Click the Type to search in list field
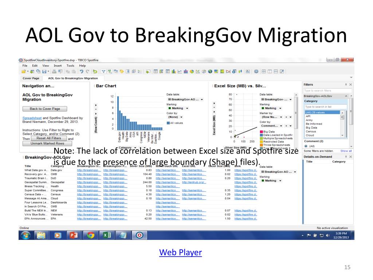The height and width of the screenshot is (280, 373). click(x=325, y=107)
